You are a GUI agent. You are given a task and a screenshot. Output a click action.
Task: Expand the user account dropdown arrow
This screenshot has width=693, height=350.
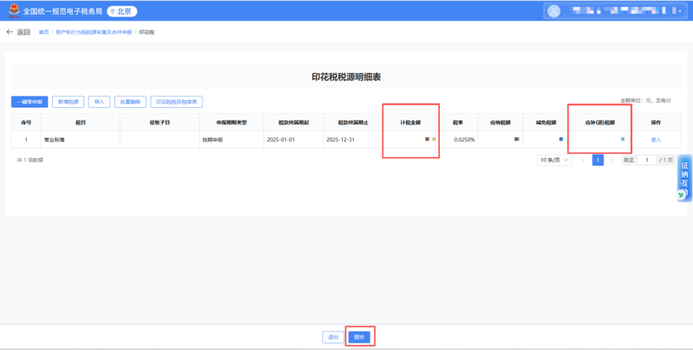pyautogui.click(x=680, y=12)
